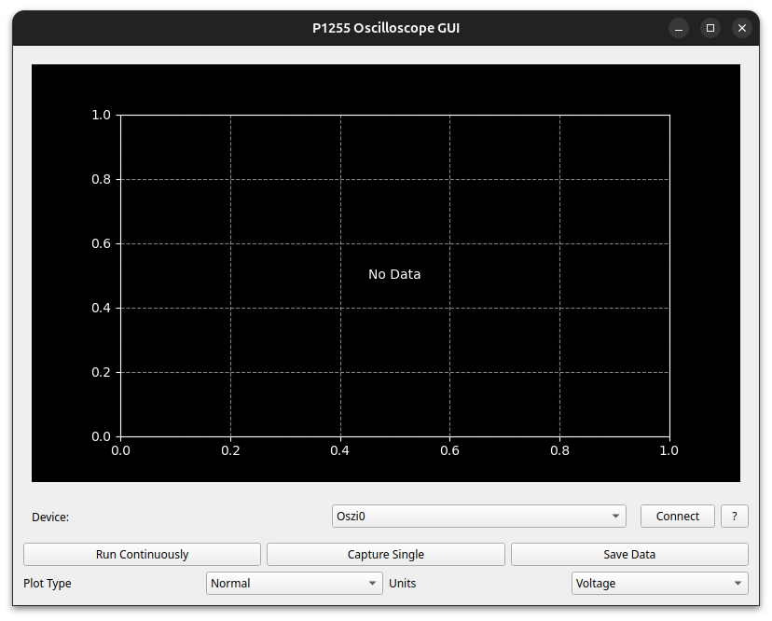Click the 'Device:' label
772x621 pixels.
(x=50, y=517)
